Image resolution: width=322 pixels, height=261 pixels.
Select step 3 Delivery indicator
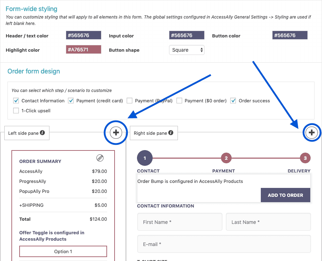tap(305, 158)
